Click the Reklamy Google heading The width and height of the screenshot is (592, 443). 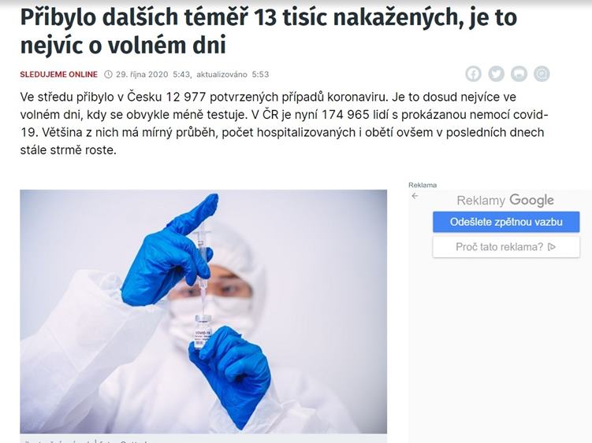click(x=505, y=200)
